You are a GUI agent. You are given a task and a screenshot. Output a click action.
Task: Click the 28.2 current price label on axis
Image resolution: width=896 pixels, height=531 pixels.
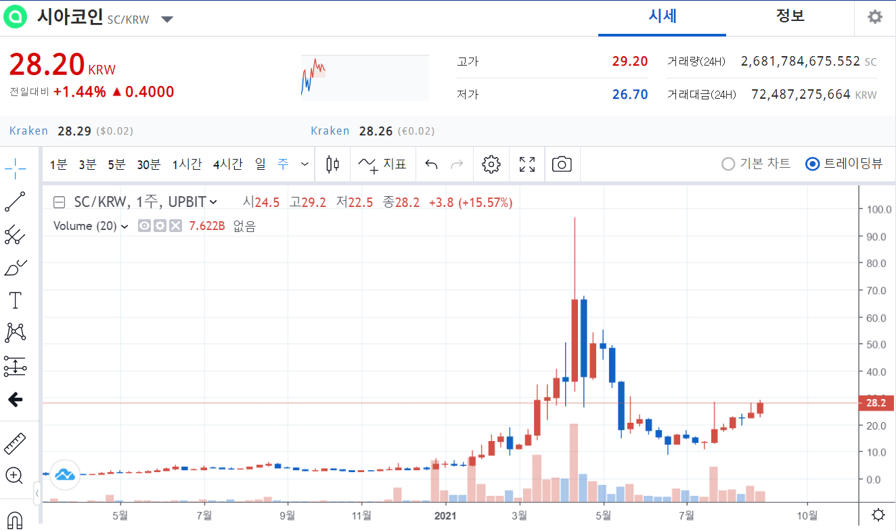pyautogui.click(x=876, y=403)
